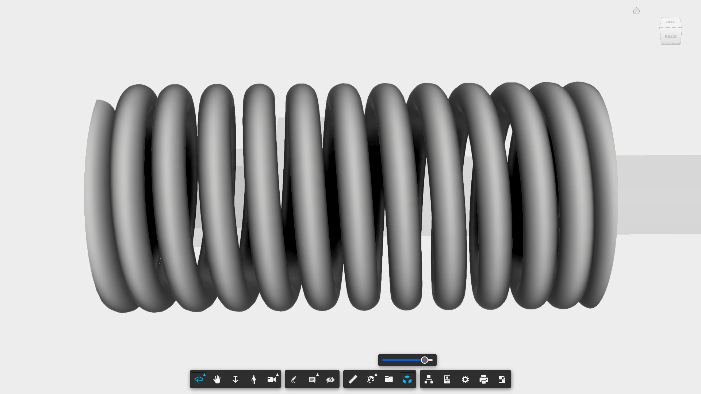Open the Properties panel
Viewport: 701px width, 394px height.
click(x=447, y=379)
